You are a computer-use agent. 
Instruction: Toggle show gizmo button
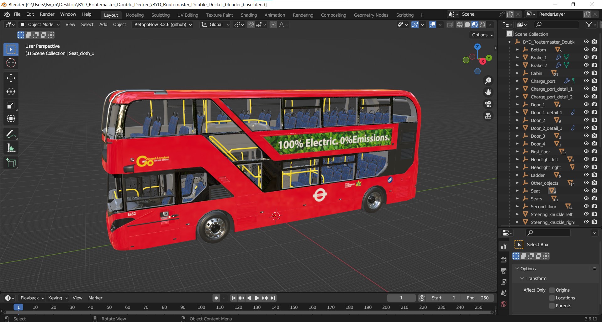(415, 25)
